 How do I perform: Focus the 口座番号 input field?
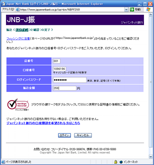click(59, 69)
